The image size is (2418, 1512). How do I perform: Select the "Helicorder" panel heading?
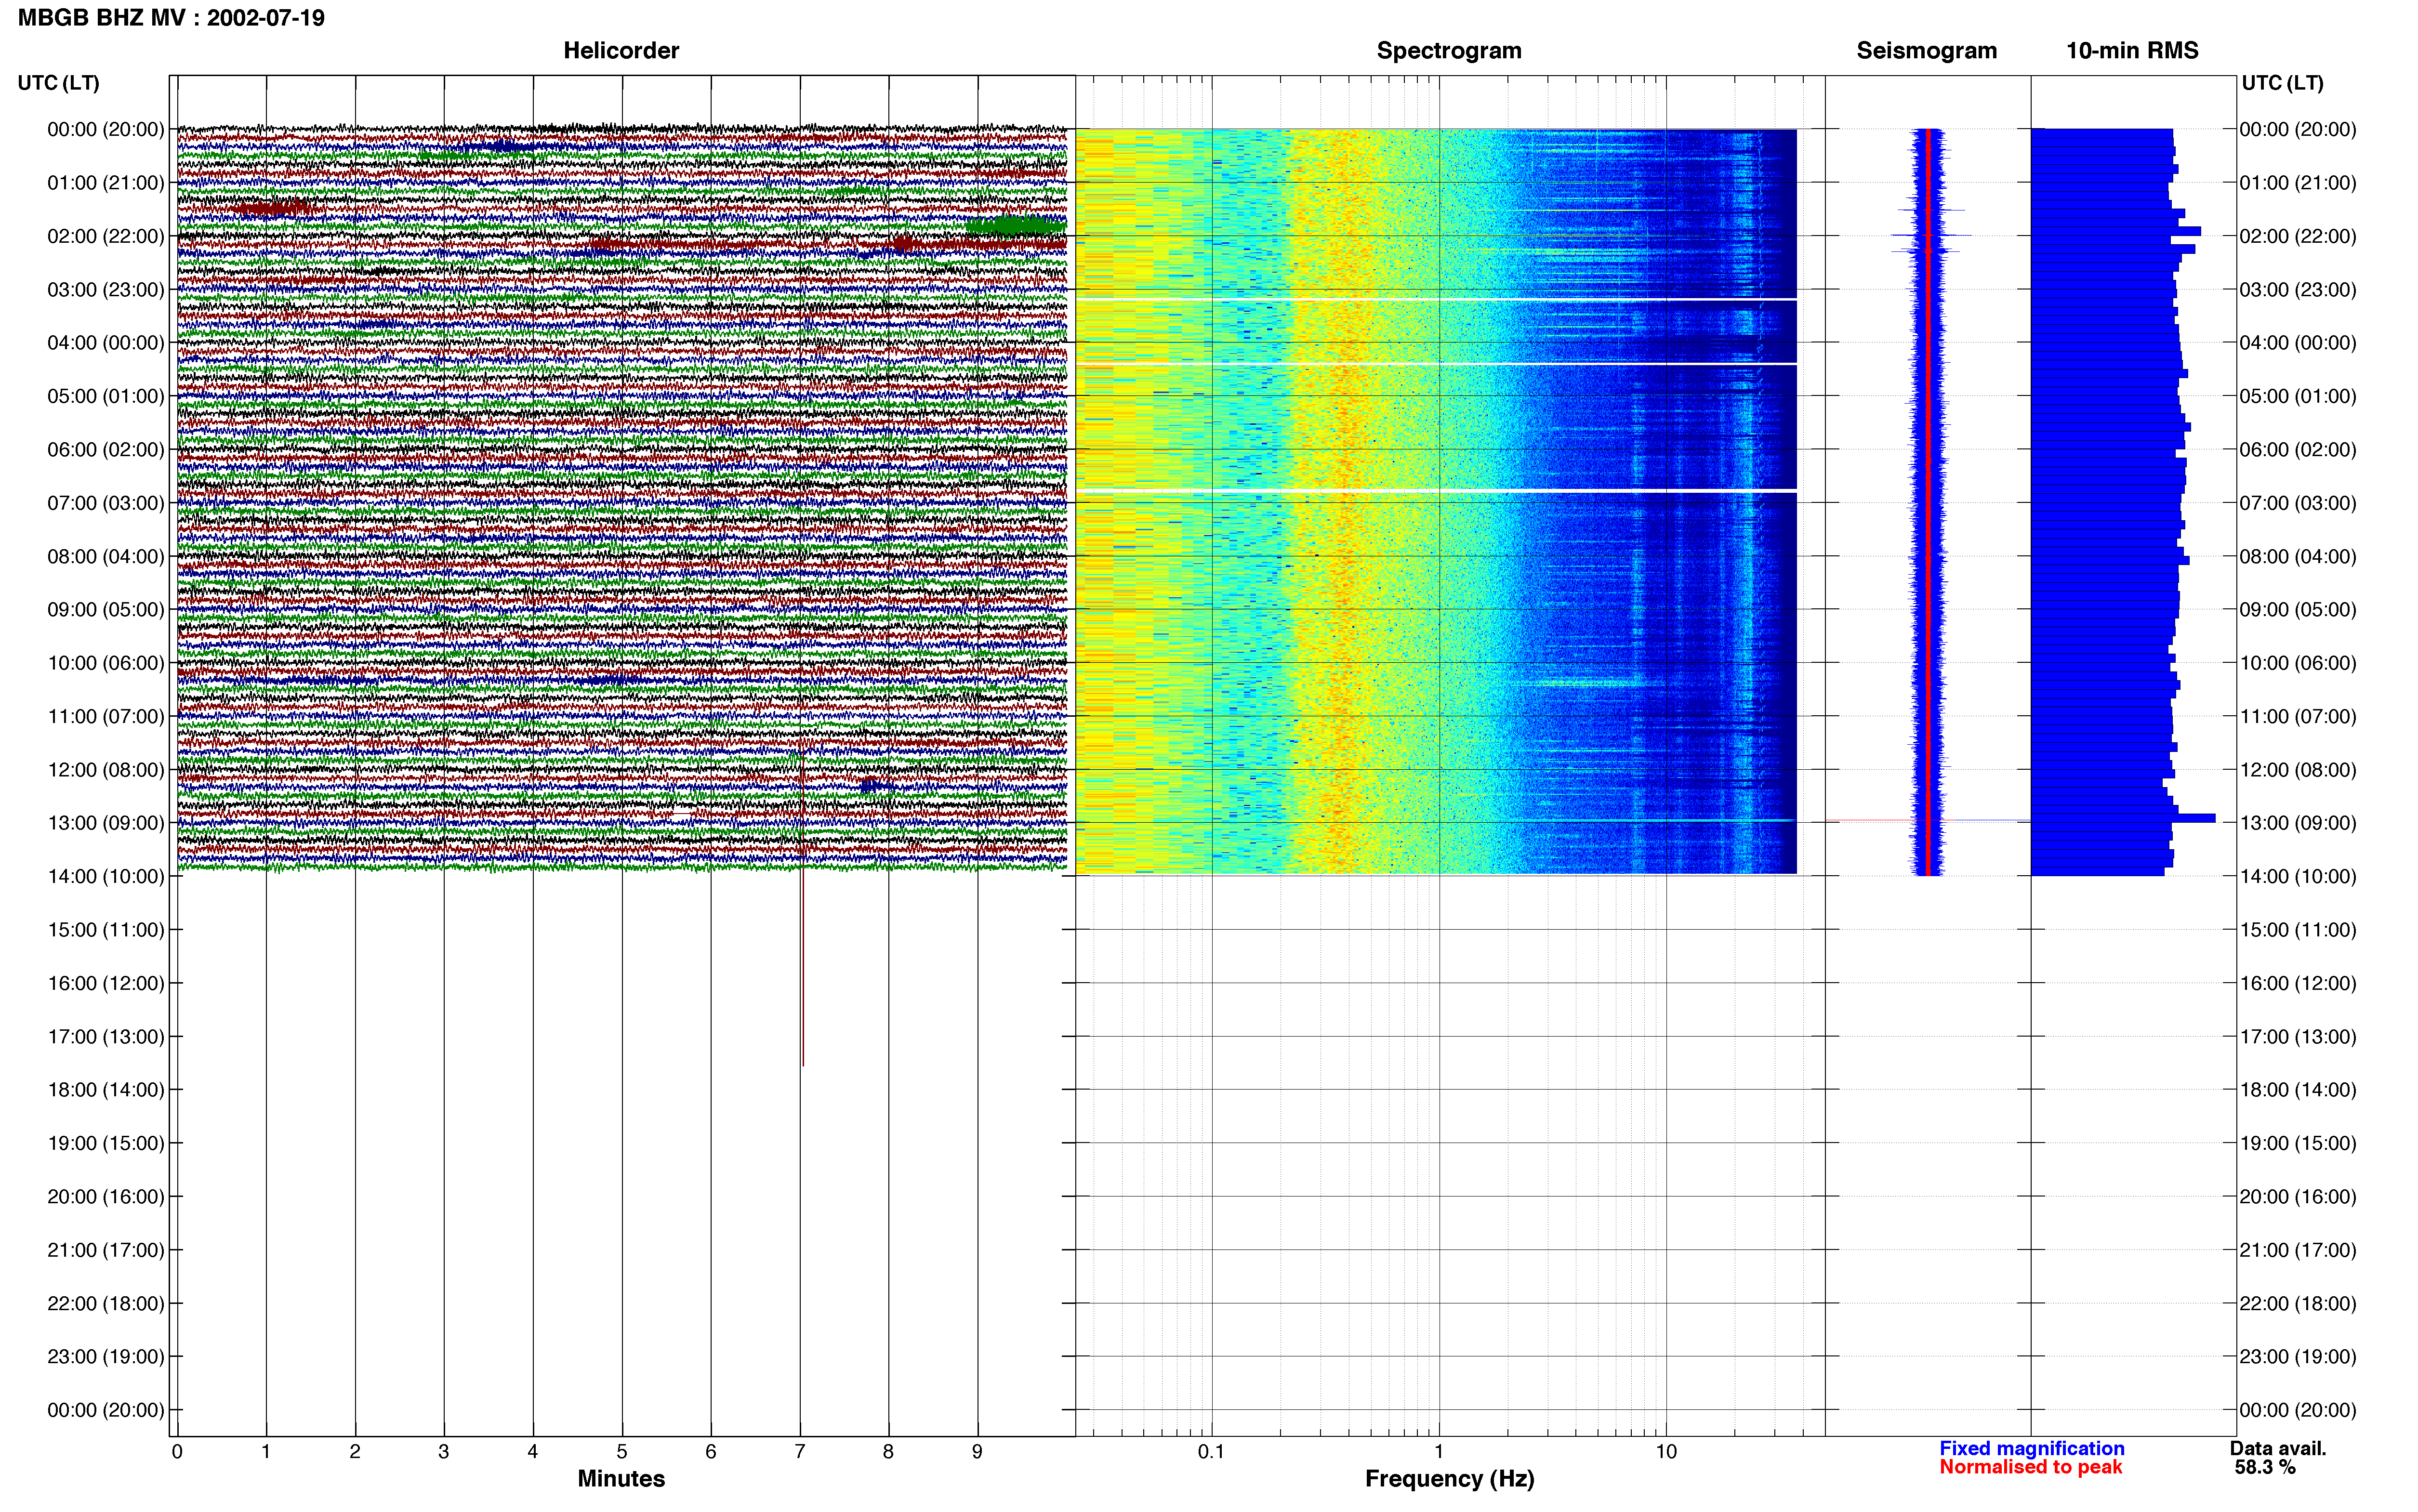click(621, 50)
